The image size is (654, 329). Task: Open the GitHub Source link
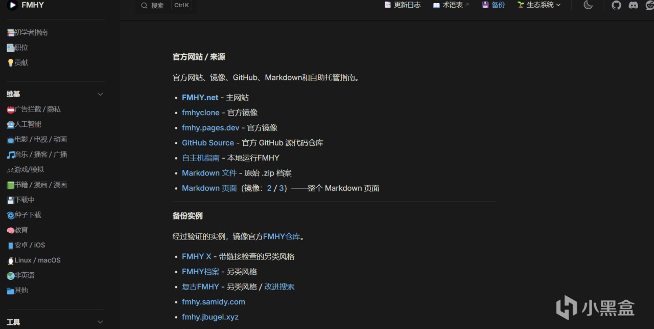click(208, 143)
